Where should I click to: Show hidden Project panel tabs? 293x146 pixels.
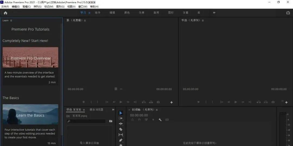[x=113, y=110]
